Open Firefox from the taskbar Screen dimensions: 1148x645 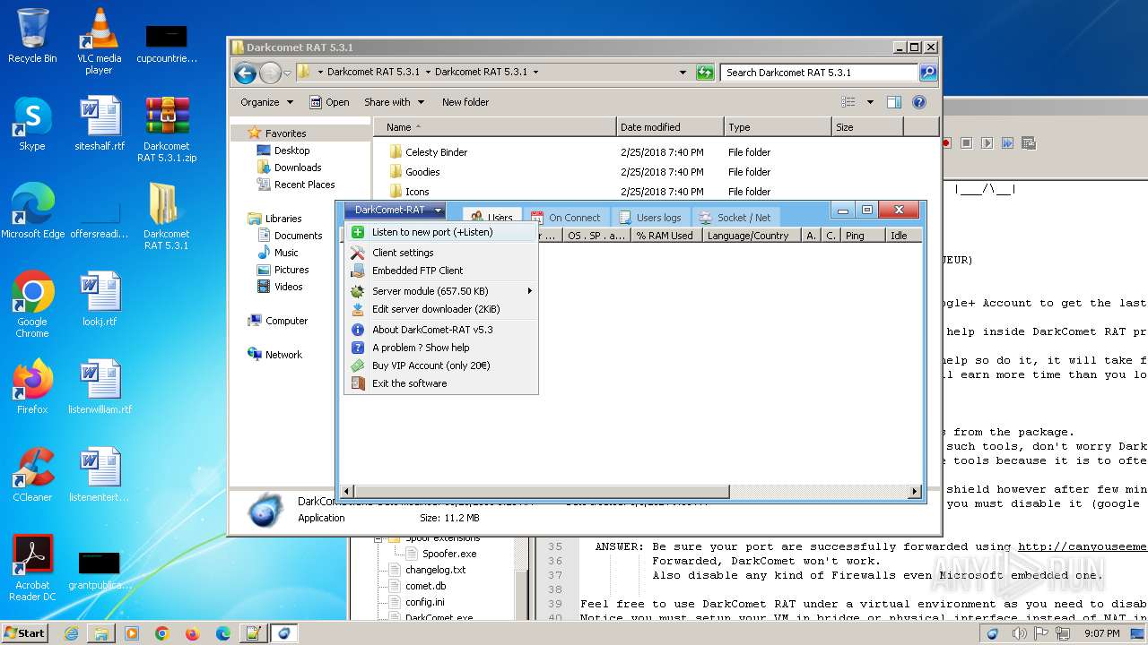192,633
